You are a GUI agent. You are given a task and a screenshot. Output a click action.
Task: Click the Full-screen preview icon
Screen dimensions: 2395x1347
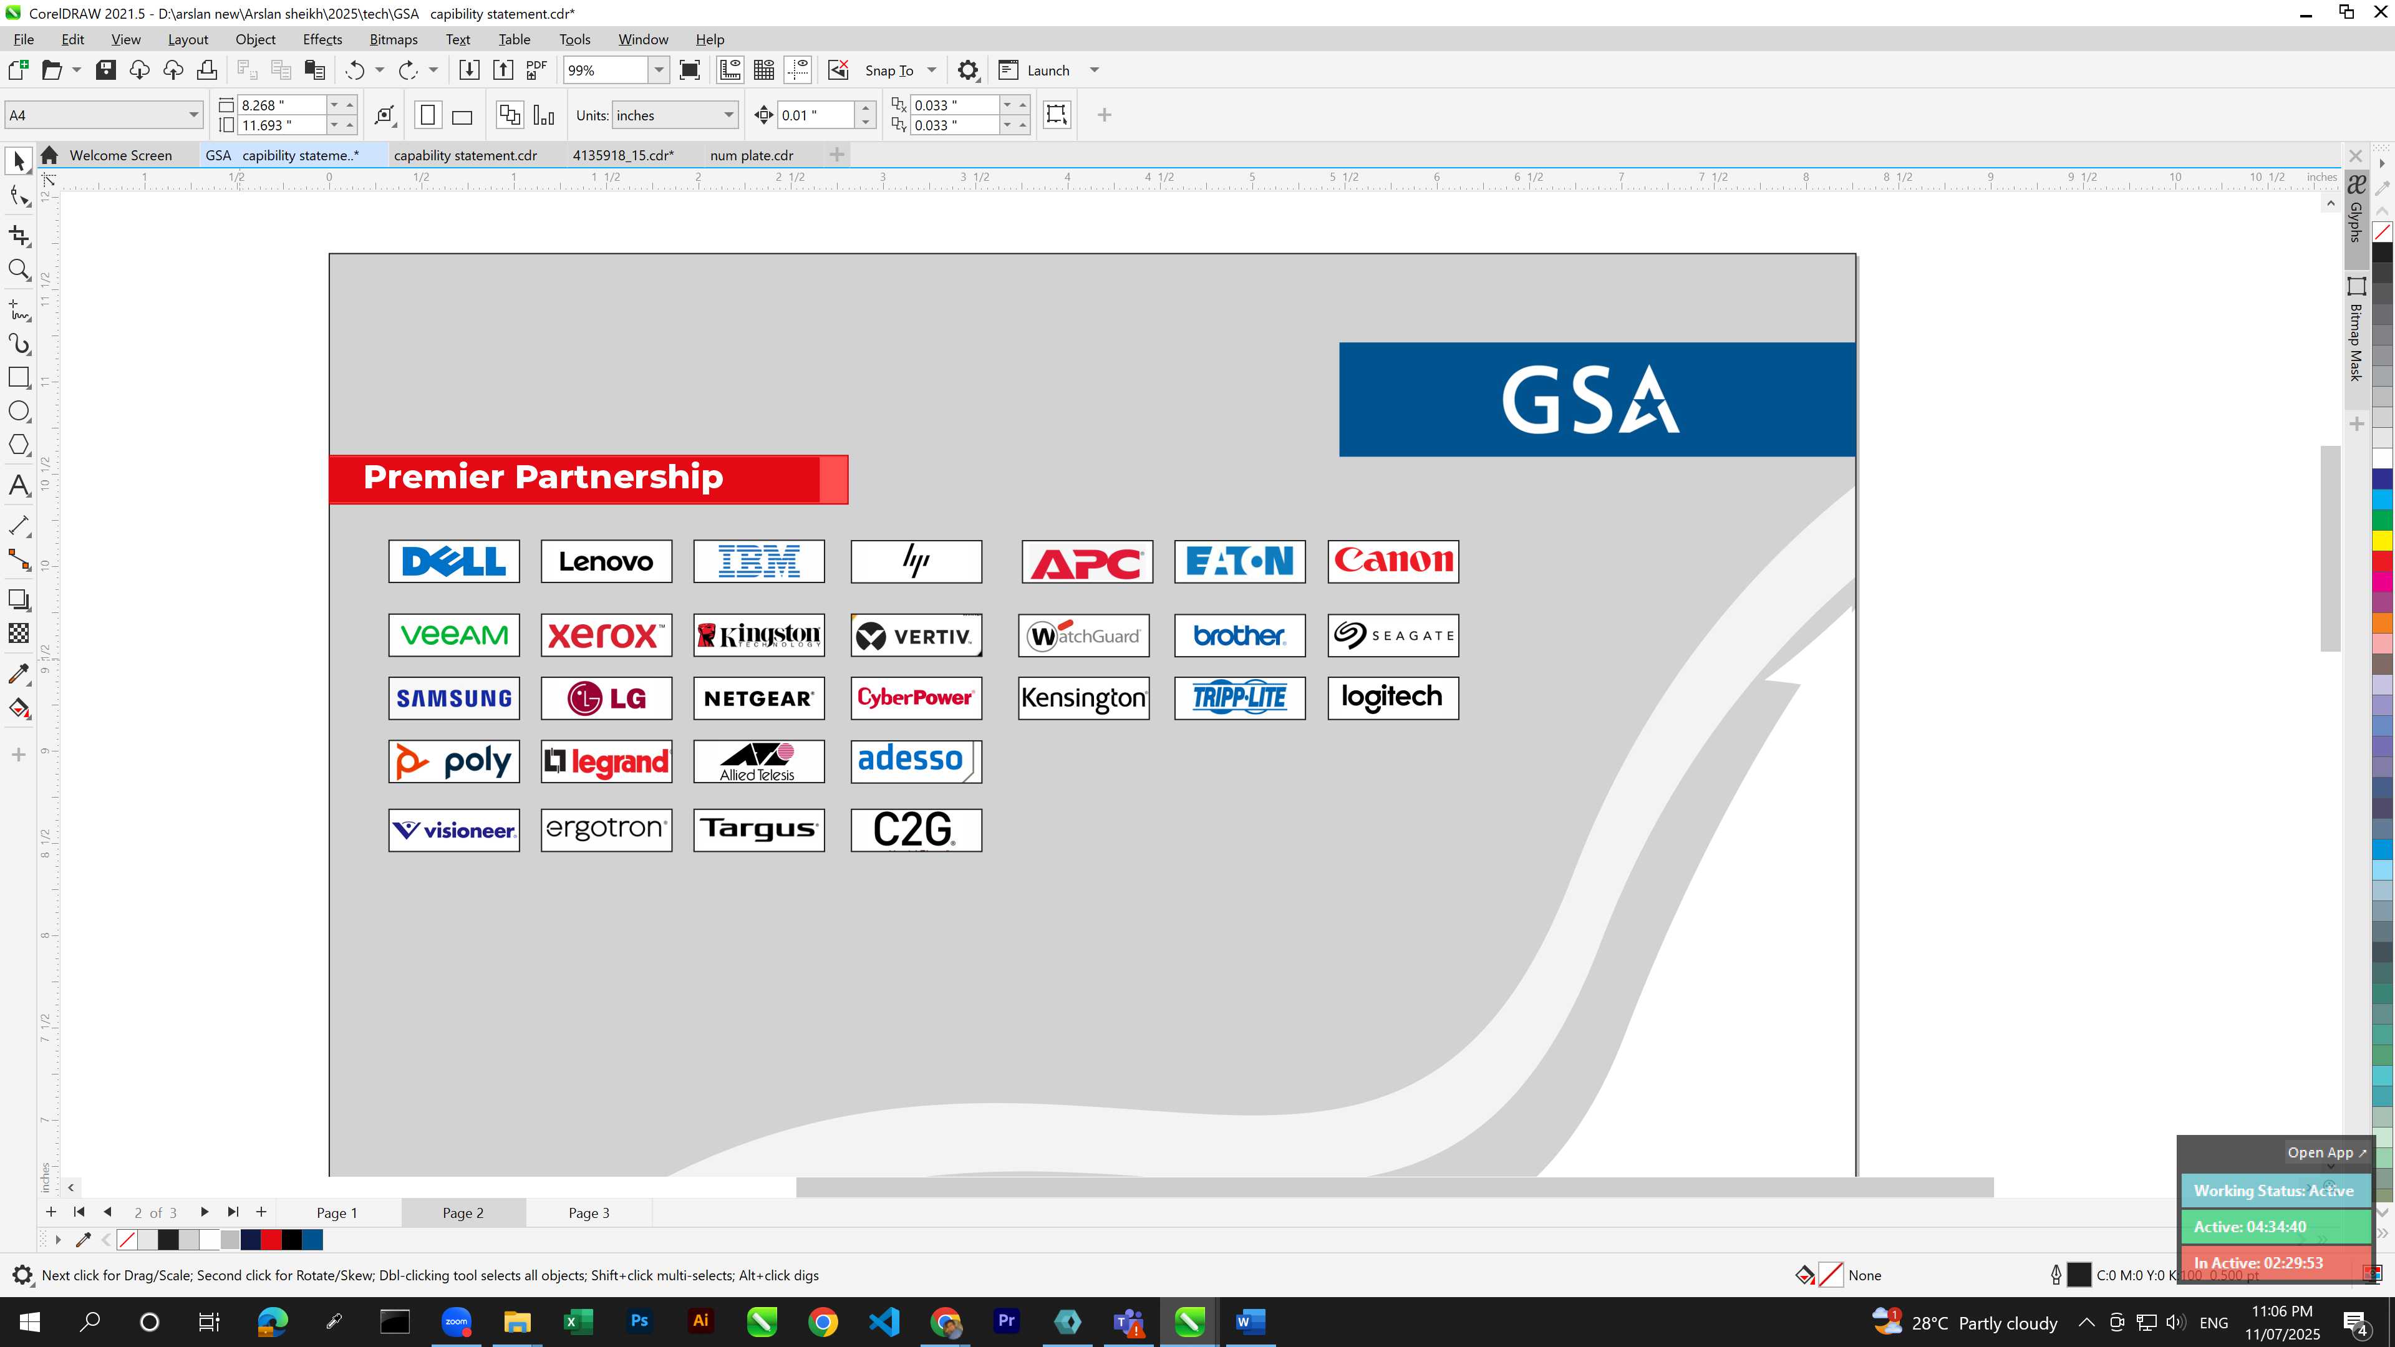(690, 70)
